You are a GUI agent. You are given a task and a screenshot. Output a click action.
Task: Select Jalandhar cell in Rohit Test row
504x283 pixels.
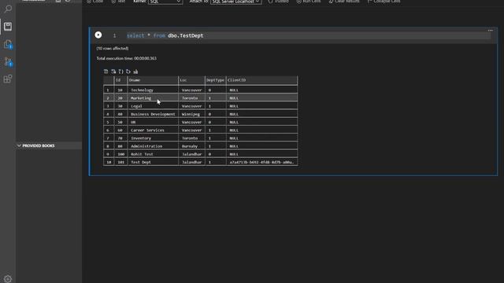pyautogui.click(x=191, y=154)
